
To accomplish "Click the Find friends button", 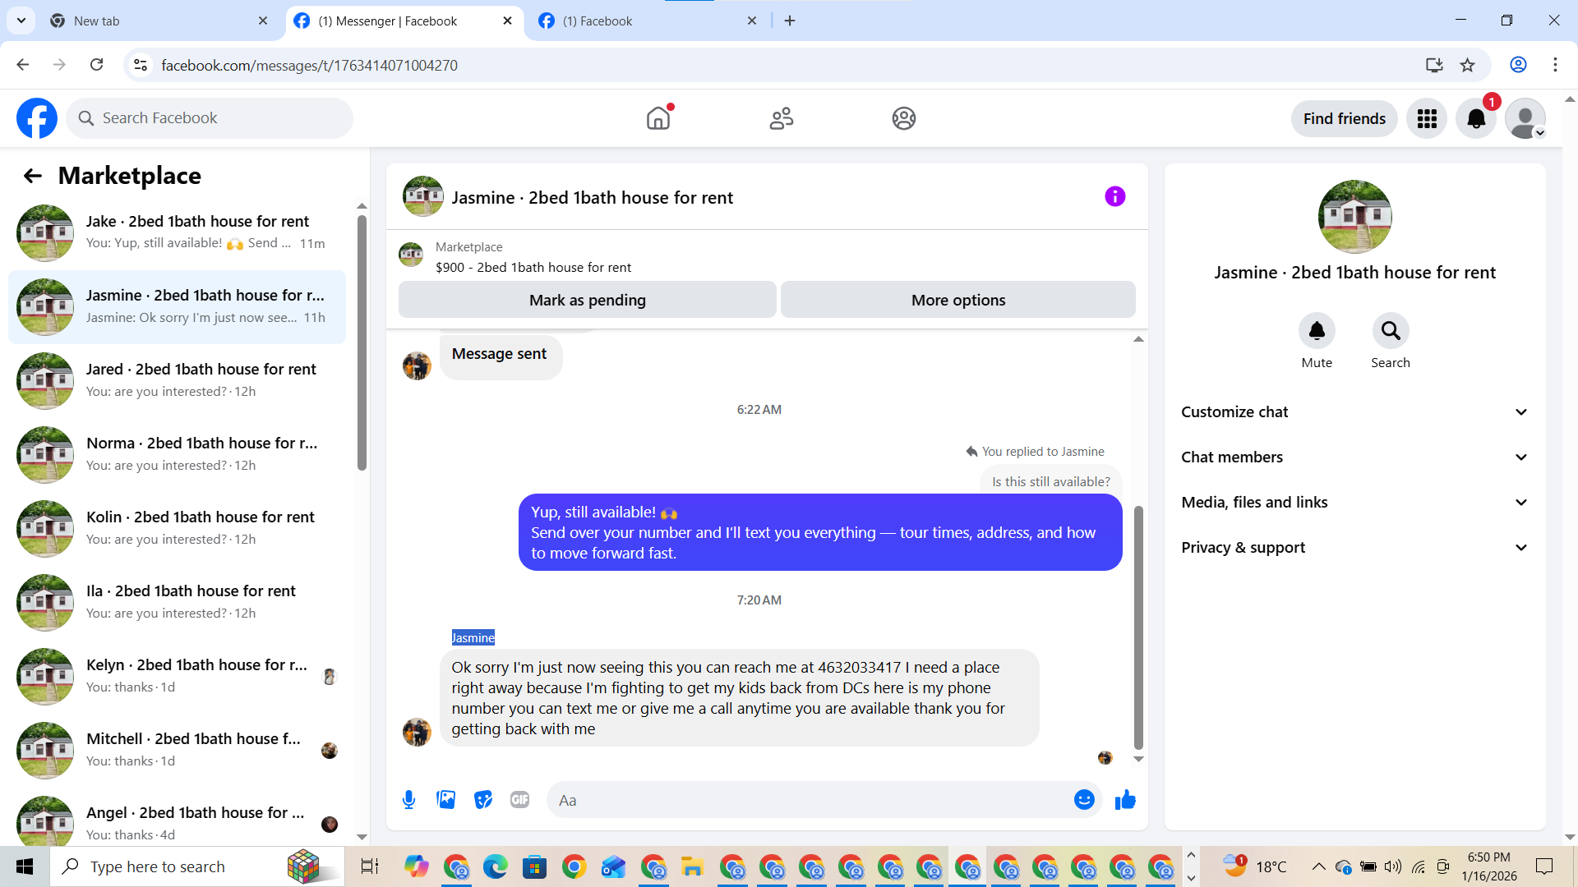I will tap(1344, 119).
